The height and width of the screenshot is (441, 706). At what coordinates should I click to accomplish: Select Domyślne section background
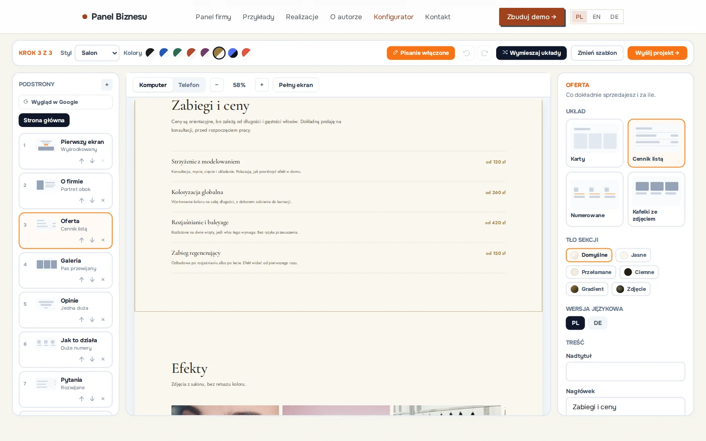(589, 255)
